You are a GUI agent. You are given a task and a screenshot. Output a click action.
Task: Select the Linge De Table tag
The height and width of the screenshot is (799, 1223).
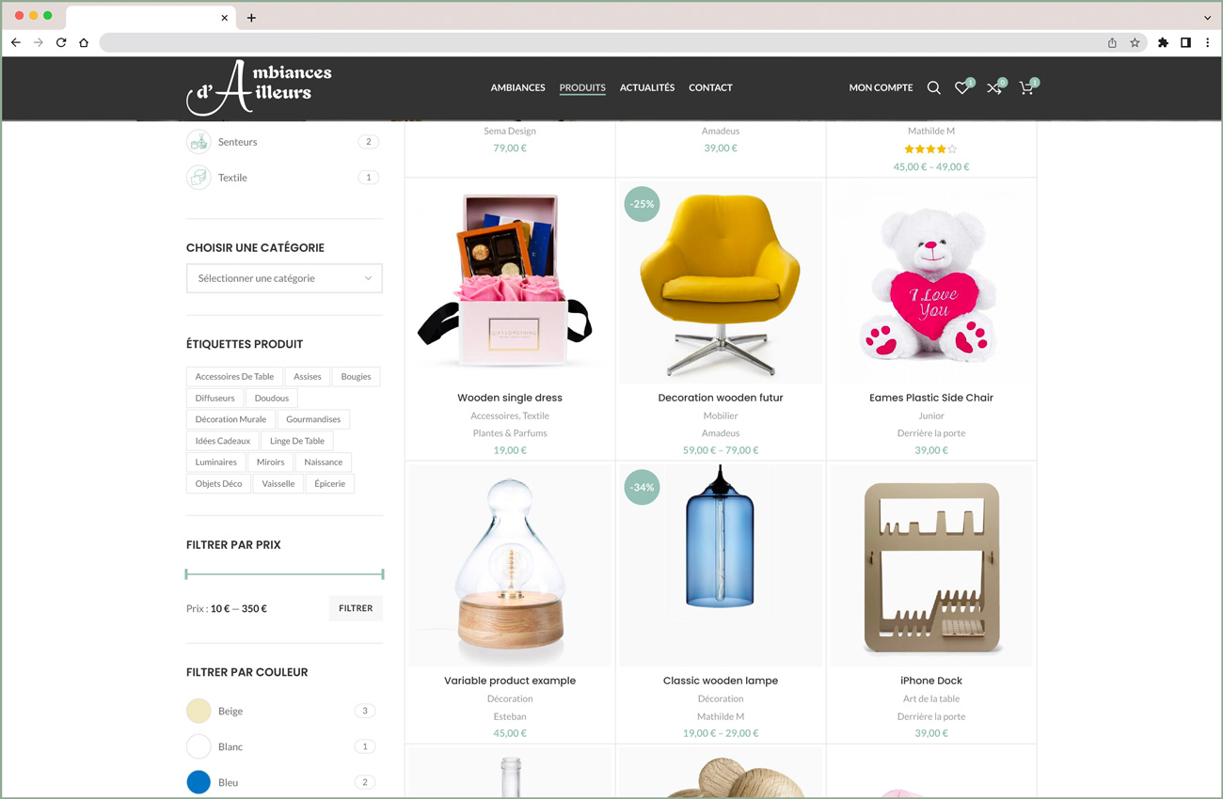pos(297,441)
